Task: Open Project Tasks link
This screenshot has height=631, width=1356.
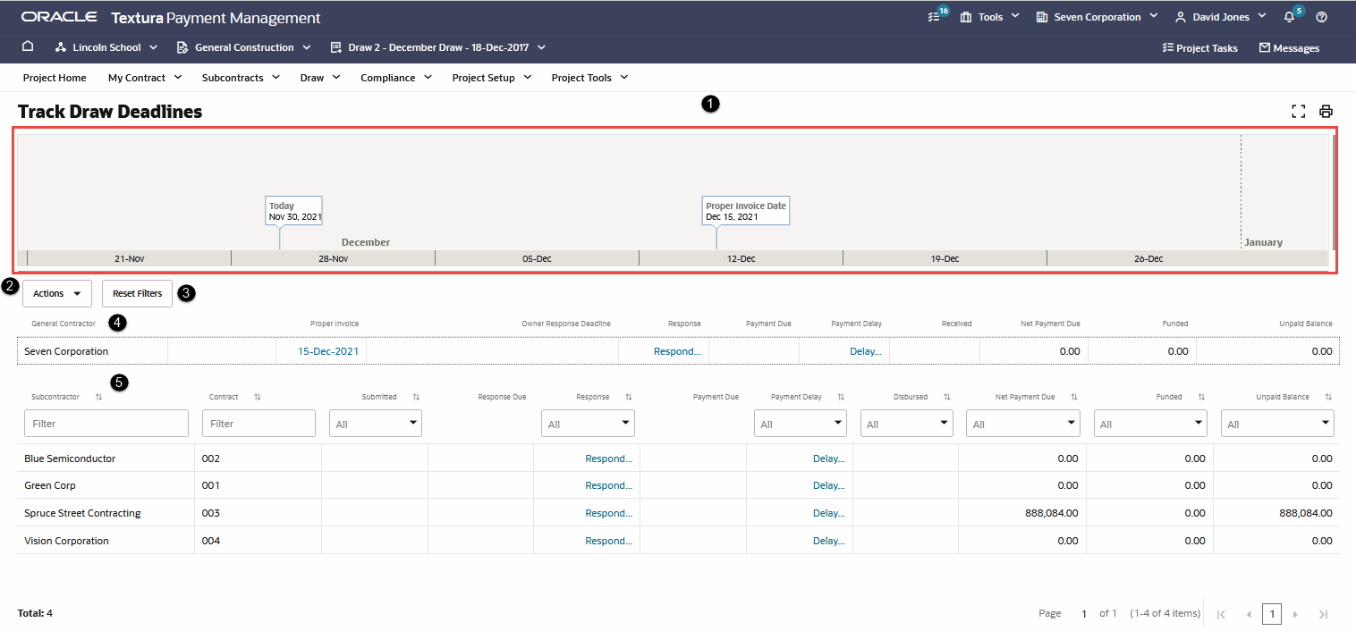Action: 1199,48
